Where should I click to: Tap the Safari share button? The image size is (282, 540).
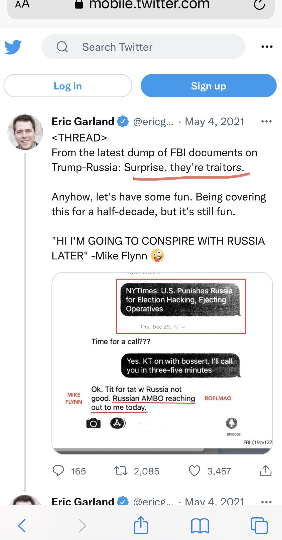click(x=141, y=525)
